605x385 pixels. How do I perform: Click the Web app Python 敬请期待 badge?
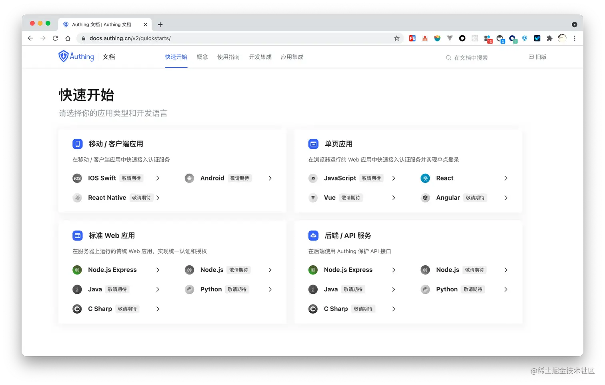[x=237, y=289]
